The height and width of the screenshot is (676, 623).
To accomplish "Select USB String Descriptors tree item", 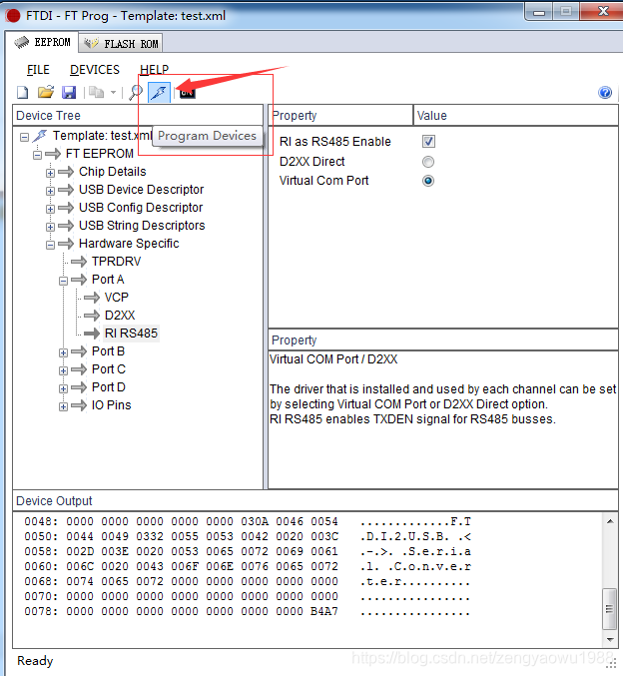I will tap(142, 226).
